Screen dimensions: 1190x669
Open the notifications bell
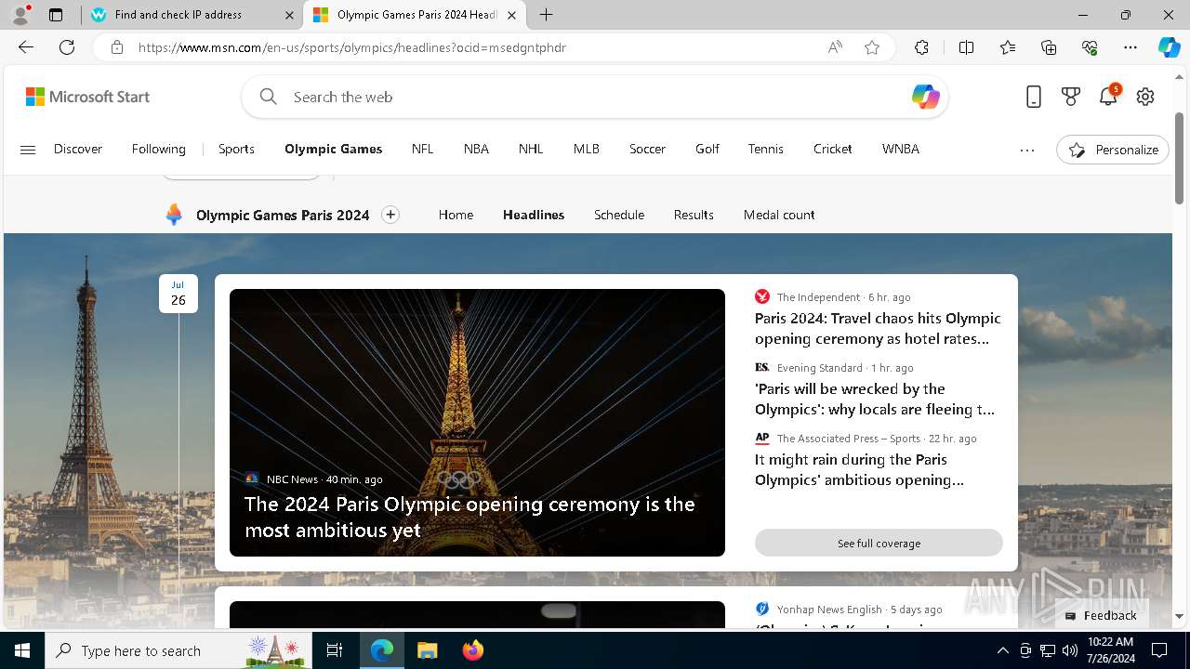pyautogui.click(x=1108, y=96)
